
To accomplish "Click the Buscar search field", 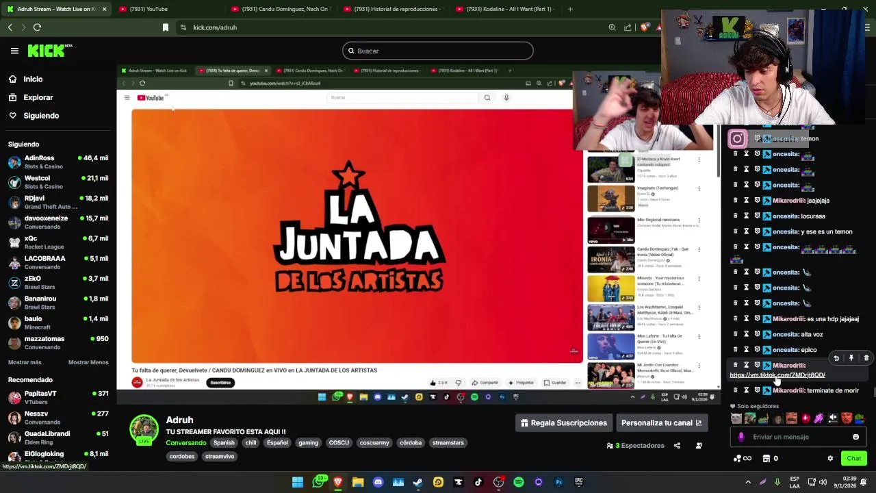I will click(x=438, y=51).
